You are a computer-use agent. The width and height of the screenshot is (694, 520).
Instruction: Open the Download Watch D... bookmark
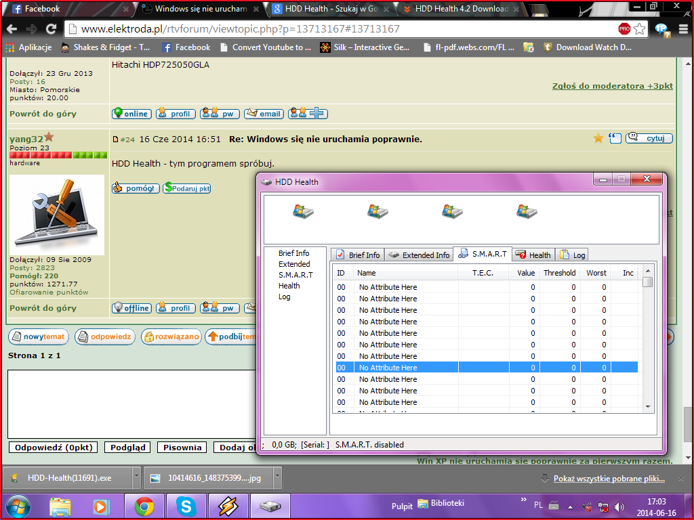pyautogui.click(x=588, y=47)
